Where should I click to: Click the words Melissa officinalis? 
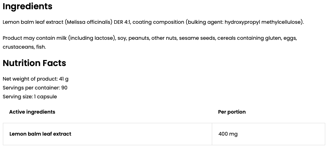coord(89,22)
